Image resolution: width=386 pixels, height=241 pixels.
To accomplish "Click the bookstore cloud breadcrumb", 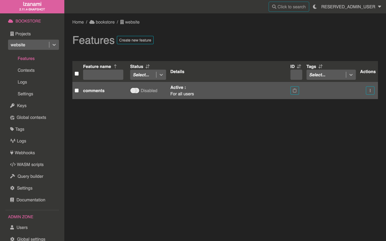I will point(102,22).
